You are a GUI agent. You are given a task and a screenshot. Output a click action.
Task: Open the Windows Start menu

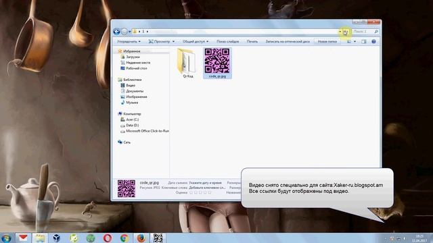6,238
